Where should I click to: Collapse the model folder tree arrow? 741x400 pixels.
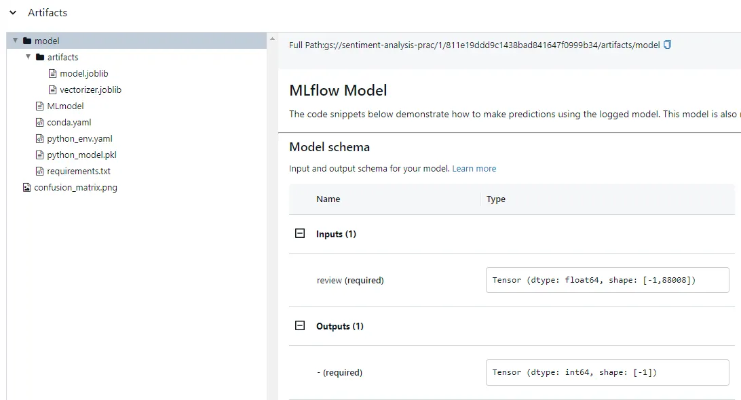tap(16, 41)
